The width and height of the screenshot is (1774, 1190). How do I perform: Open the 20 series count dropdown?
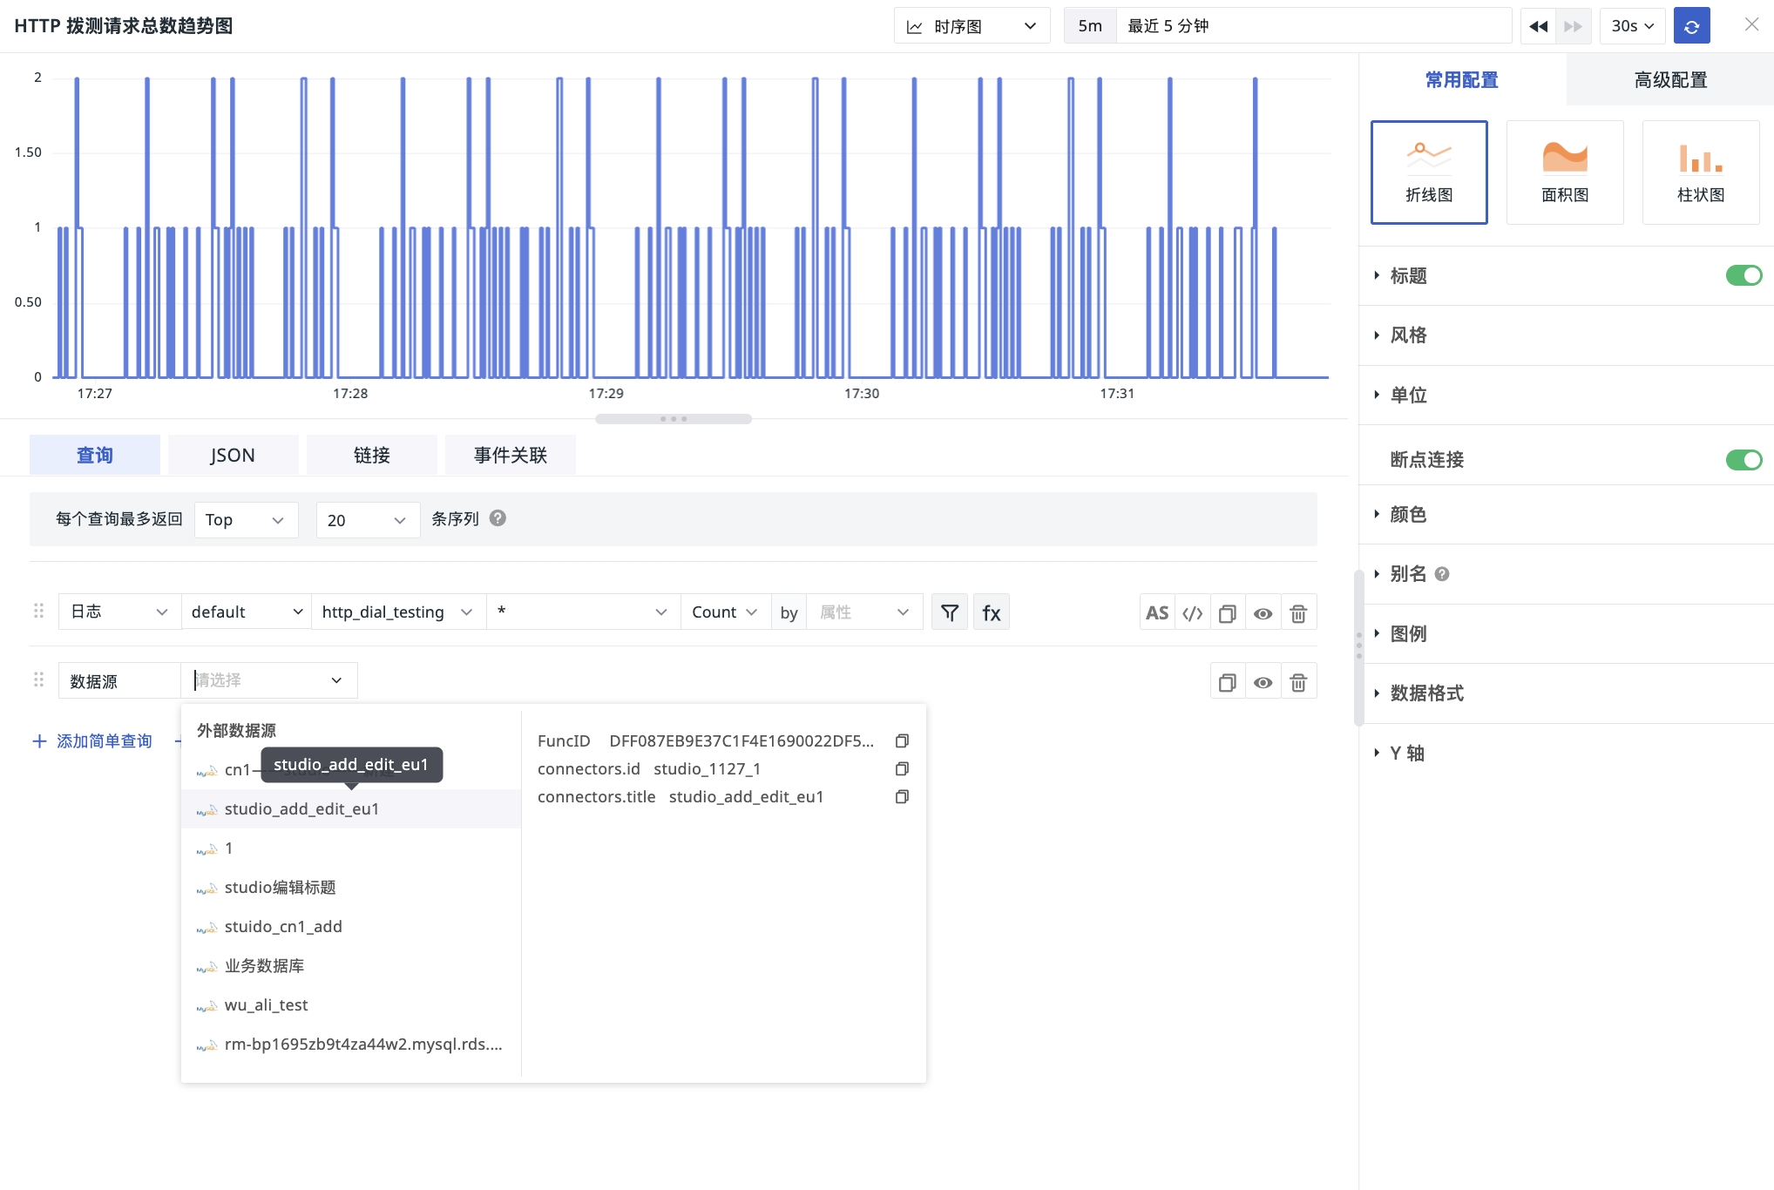tap(368, 520)
